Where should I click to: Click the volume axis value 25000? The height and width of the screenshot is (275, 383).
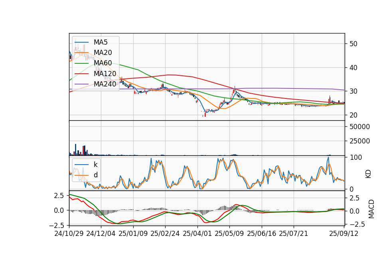359,141
